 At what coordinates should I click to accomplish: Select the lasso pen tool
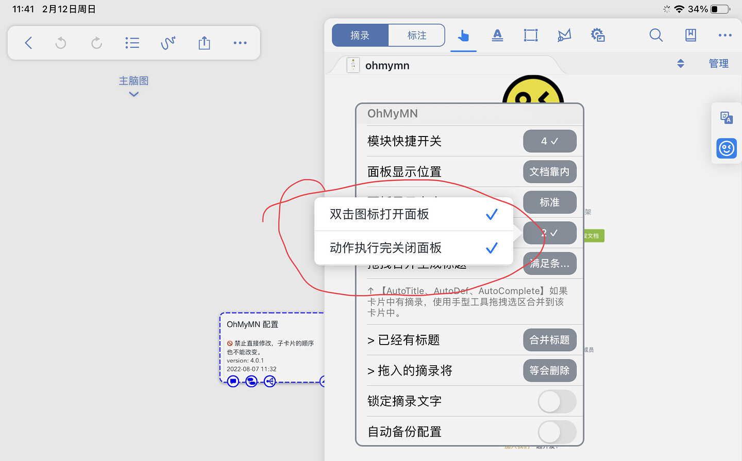(564, 35)
